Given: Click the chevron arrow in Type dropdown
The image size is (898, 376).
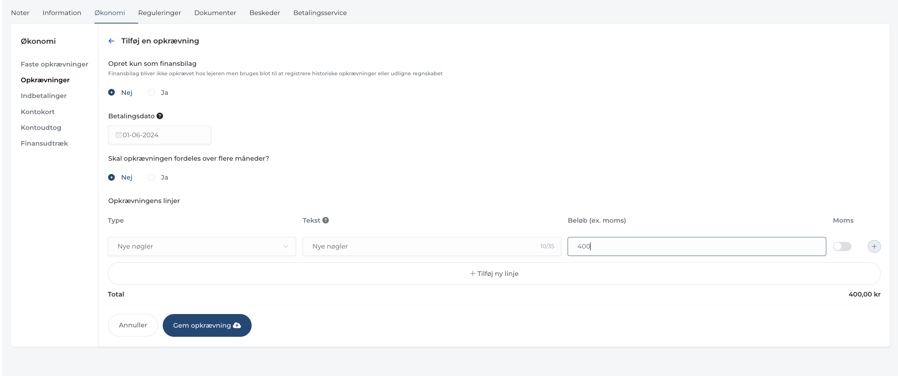Looking at the screenshot, I should tap(286, 246).
